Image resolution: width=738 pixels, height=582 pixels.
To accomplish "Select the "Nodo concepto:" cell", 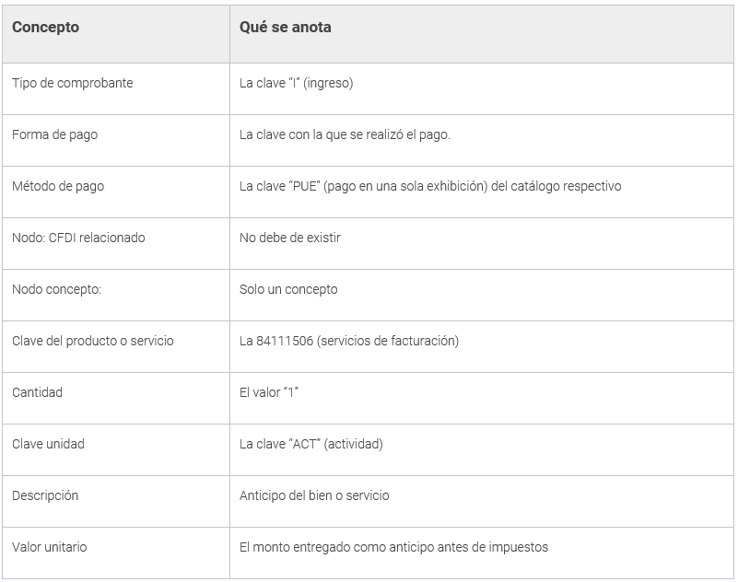I will [56, 289].
